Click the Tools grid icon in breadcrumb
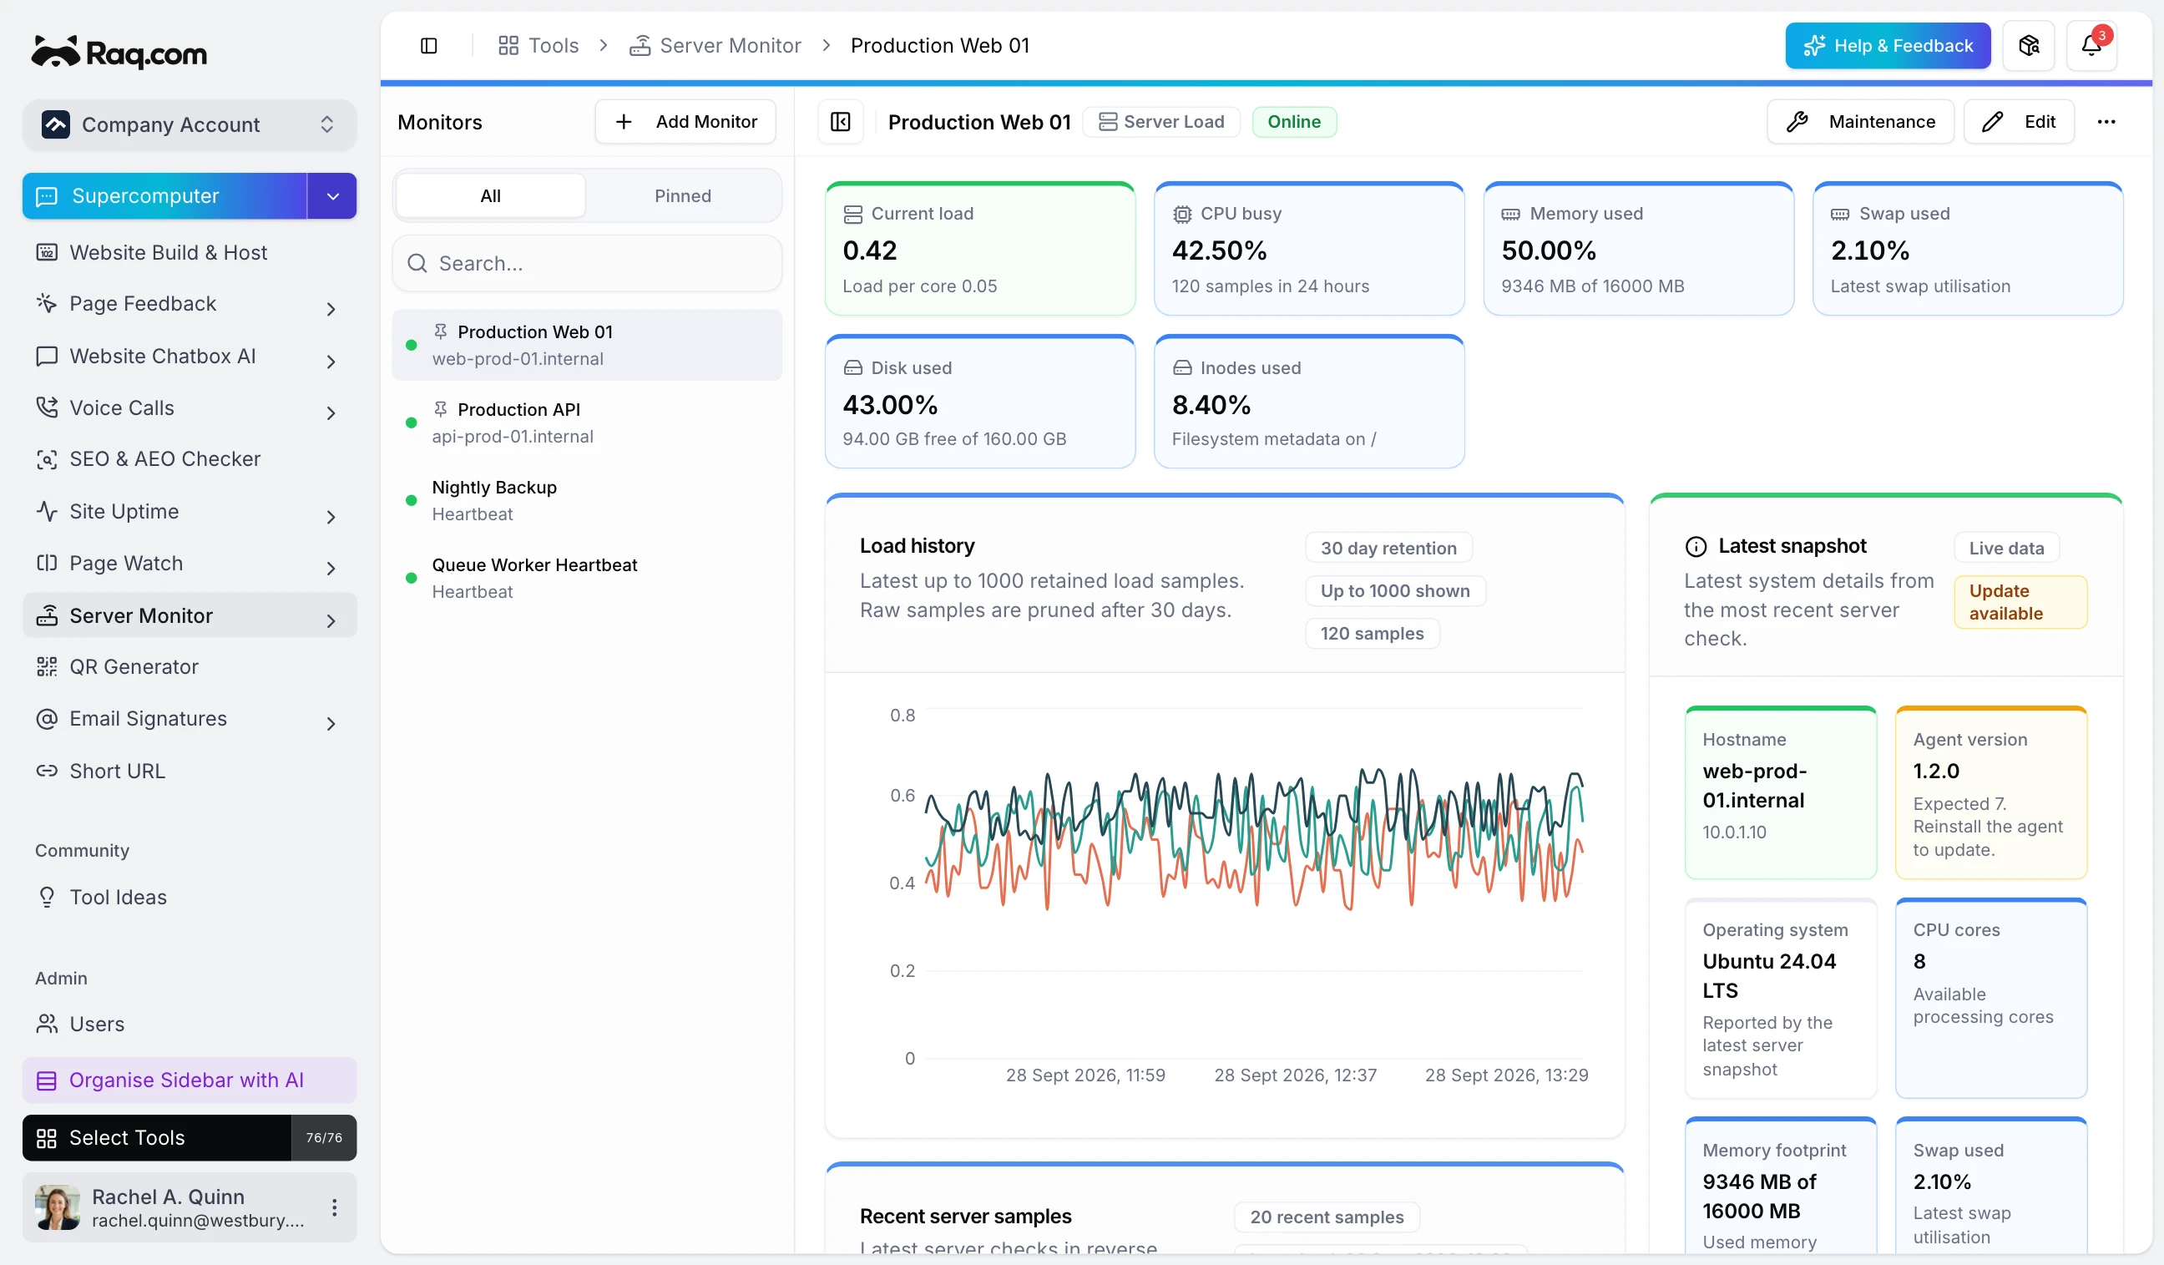The height and width of the screenshot is (1265, 2164). (x=508, y=46)
